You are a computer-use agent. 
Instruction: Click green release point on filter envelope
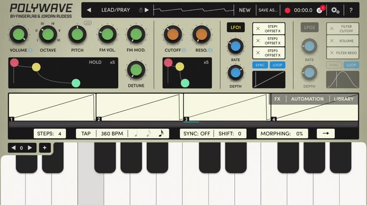pyautogui.click(x=185, y=83)
